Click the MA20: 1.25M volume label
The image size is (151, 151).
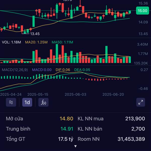pos(36,42)
